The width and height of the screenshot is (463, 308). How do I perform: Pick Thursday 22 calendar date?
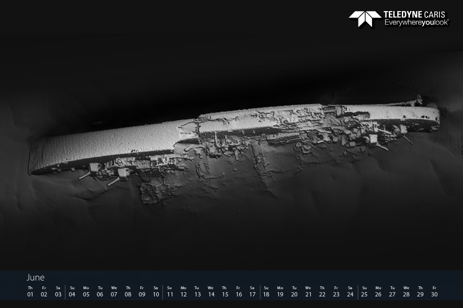click(322, 291)
